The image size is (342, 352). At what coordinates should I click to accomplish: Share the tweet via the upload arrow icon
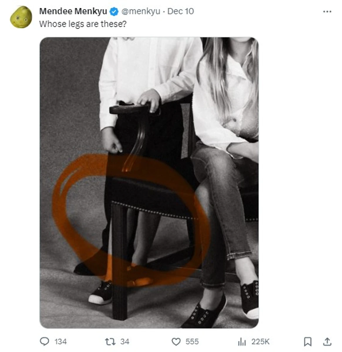click(x=327, y=341)
